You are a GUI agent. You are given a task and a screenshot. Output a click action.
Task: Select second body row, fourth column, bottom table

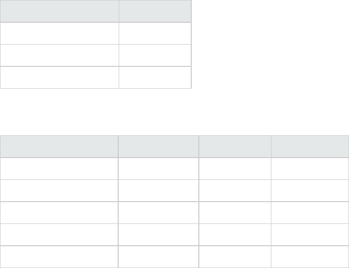pyautogui.click(x=310, y=190)
